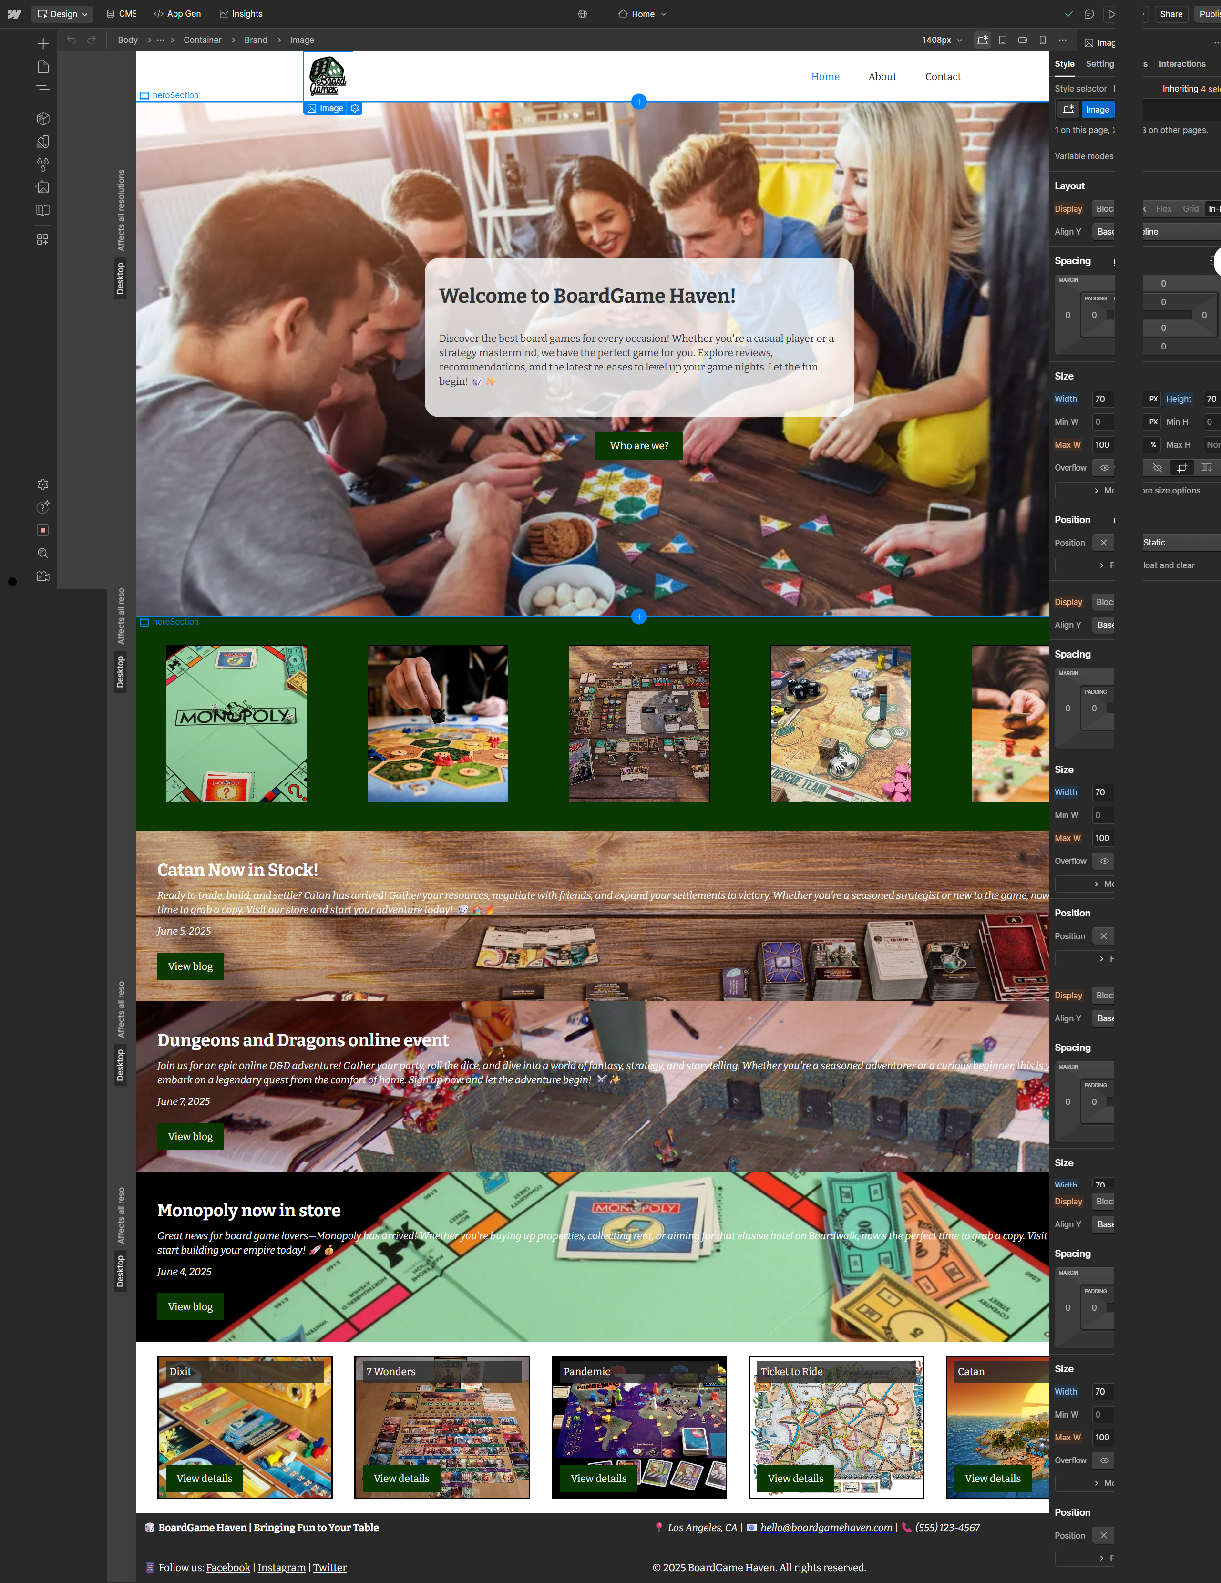
Task: Open the Assets image panel
Action: pos(43,188)
